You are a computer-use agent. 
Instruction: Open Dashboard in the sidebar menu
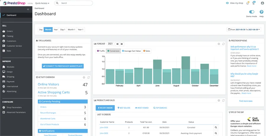click(x=16, y=15)
